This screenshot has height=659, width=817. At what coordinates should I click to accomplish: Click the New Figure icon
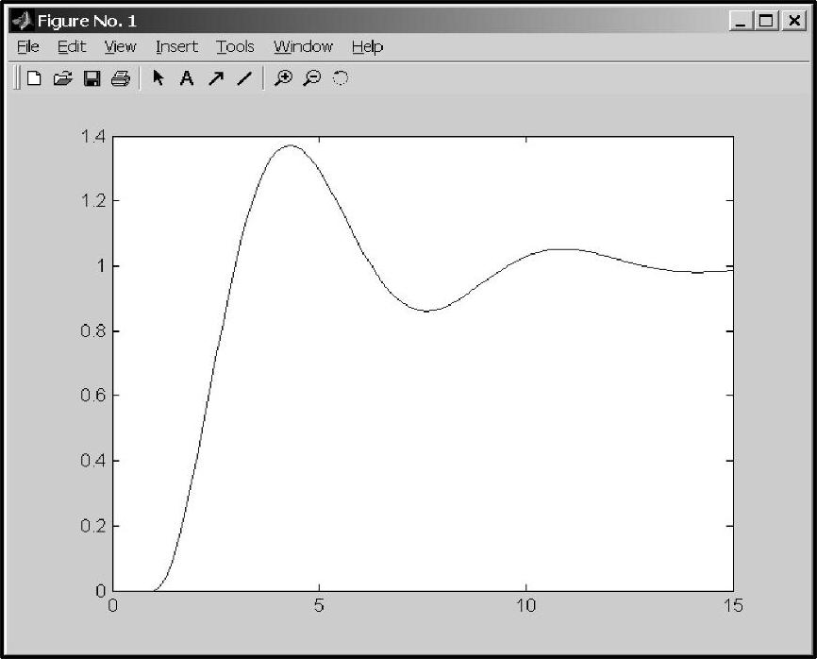tap(34, 78)
